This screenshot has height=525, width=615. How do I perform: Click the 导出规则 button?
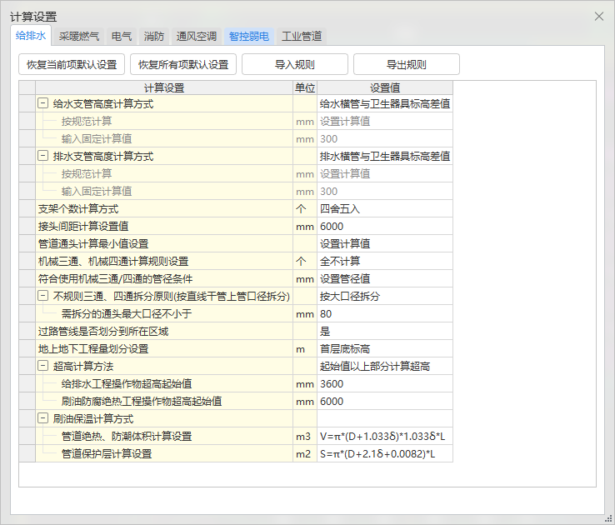tap(406, 64)
